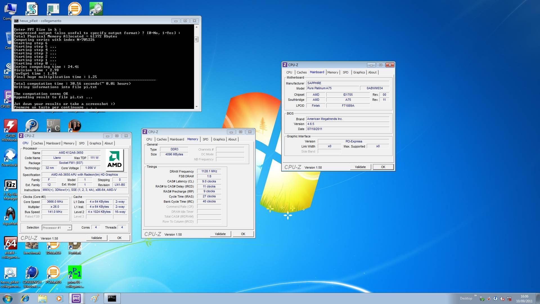Image resolution: width=540 pixels, height=304 pixels.
Task: Click the memory Size value 4096 MBytes
Action: pyautogui.click(x=174, y=154)
